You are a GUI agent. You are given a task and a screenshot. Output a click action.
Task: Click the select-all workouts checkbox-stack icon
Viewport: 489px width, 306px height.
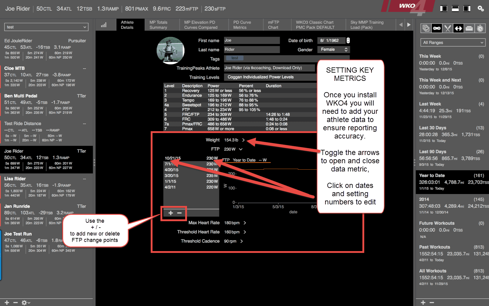coord(426,28)
